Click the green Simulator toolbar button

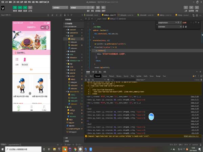point(15,7)
